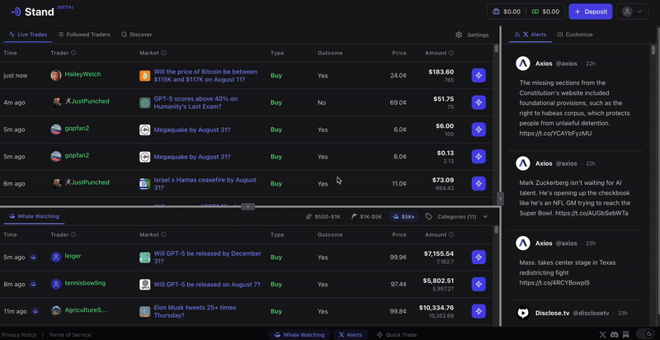Toggle the dark mode switch
This screenshot has width=660, height=340.
tap(644, 334)
